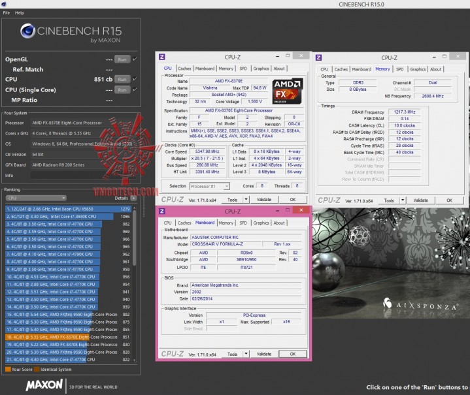470x395 pixels.
Task: Click NB Frequency value 2608.4 MHz
Action: pyautogui.click(x=433, y=96)
